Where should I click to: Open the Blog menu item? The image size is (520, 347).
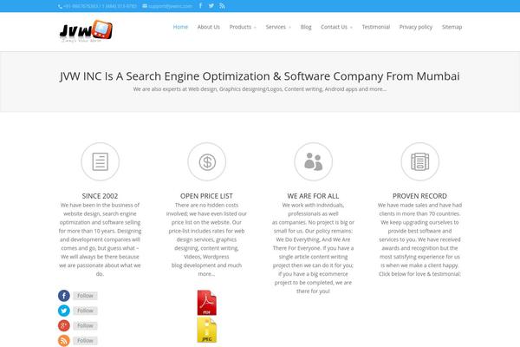point(306,27)
